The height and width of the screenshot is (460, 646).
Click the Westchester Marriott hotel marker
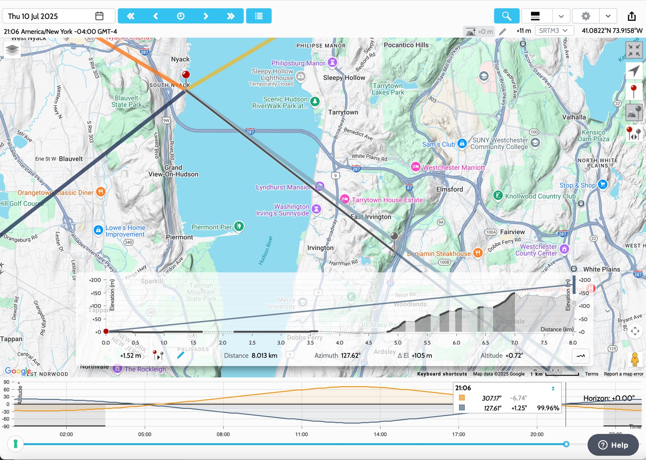coord(416,167)
